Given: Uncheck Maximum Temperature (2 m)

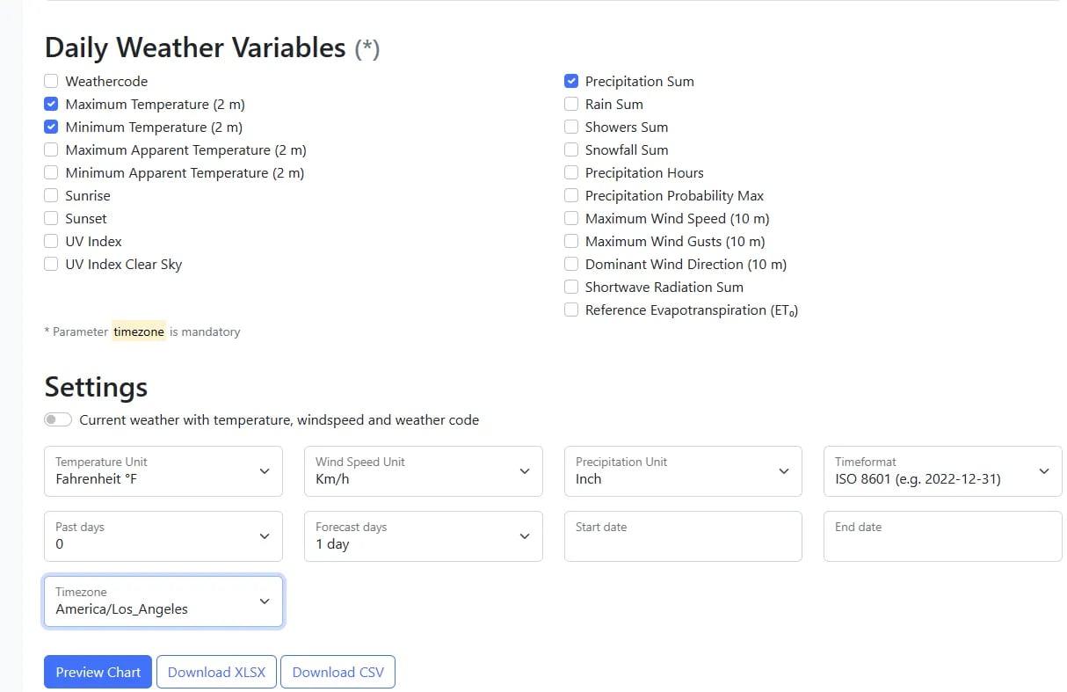Looking at the screenshot, I should [x=51, y=104].
